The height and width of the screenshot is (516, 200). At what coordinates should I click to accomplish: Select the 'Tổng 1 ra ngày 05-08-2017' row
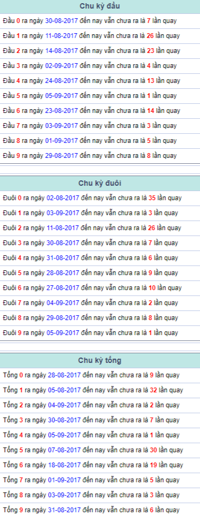coord(100,390)
